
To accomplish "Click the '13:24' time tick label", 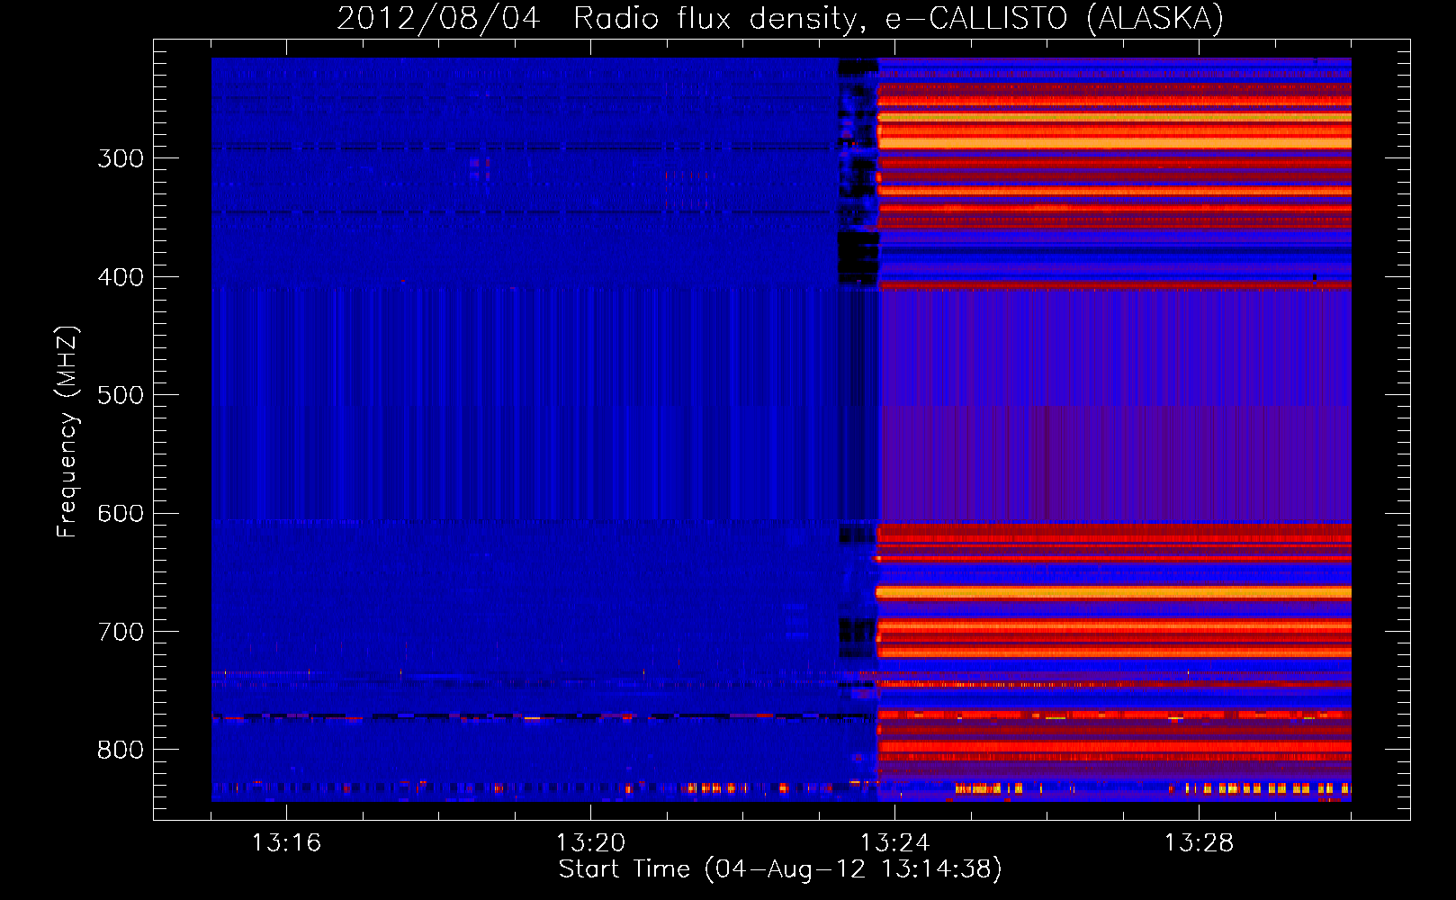I will (x=894, y=842).
